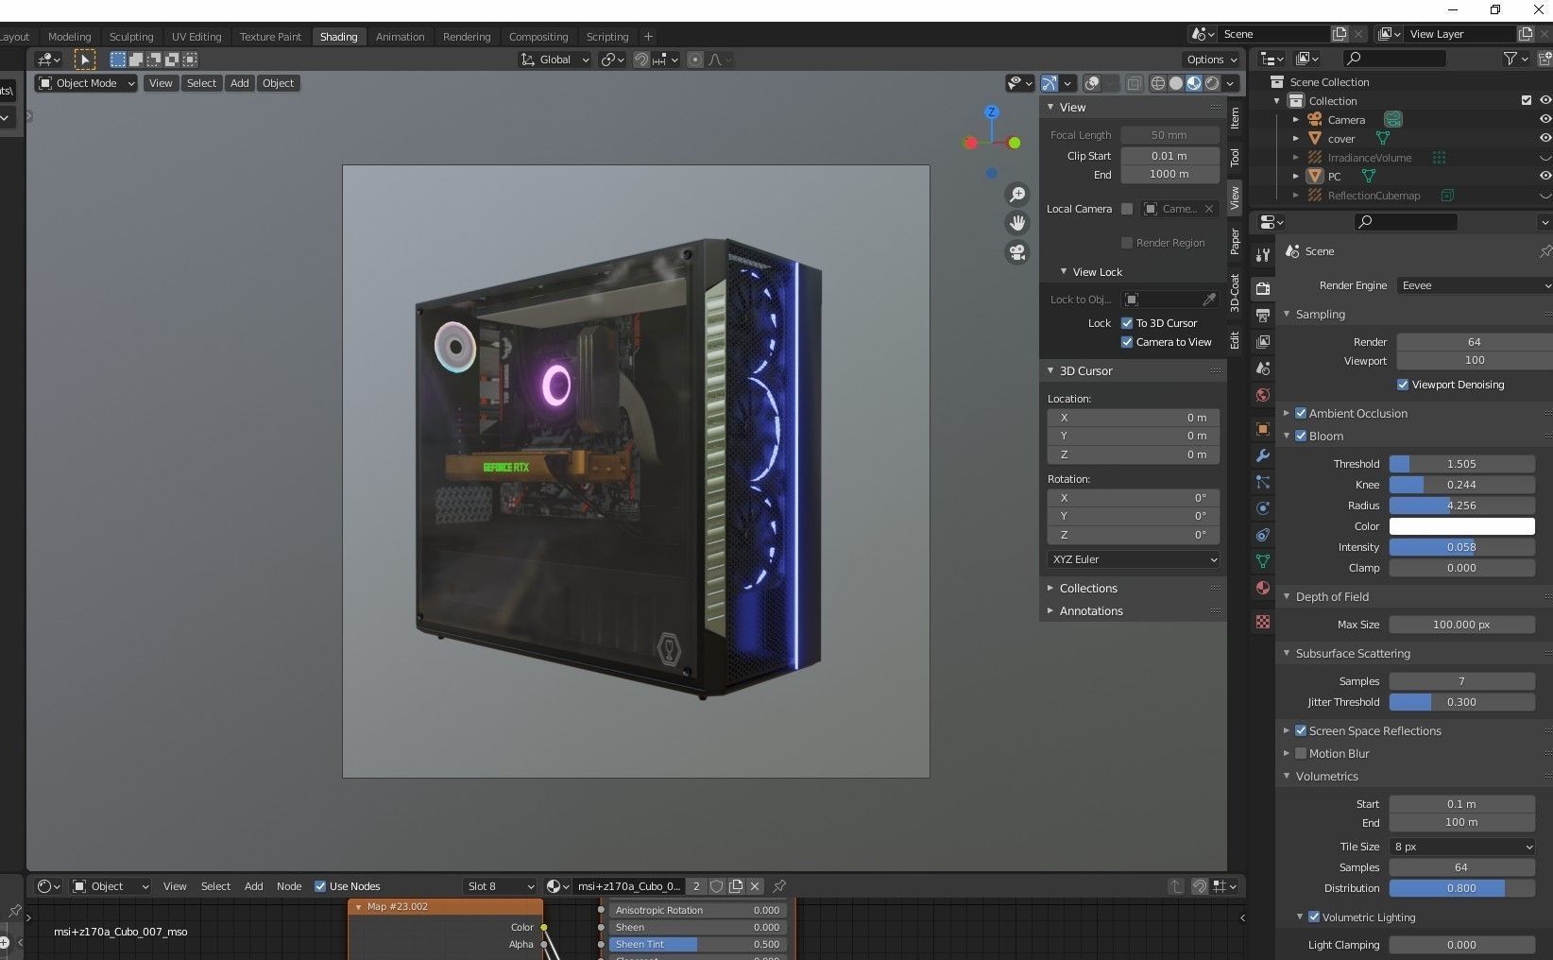Viewport: 1553px width, 960px height.
Task: Disable Ambient Occlusion checkbox
Action: (x=1301, y=413)
